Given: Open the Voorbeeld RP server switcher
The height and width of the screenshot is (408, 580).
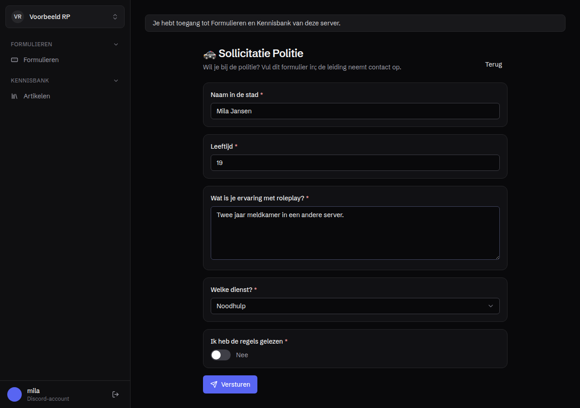Looking at the screenshot, I should pyautogui.click(x=65, y=17).
